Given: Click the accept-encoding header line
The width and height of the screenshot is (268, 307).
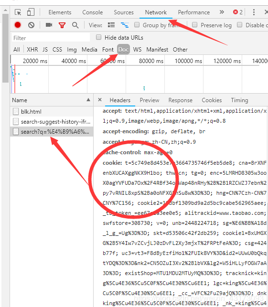Looking at the screenshot, I should tap(154, 131).
